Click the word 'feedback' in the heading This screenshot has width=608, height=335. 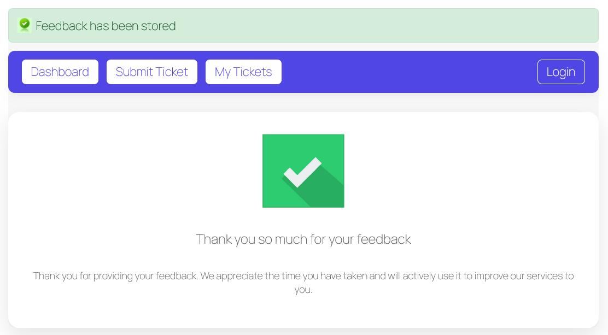click(384, 239)
